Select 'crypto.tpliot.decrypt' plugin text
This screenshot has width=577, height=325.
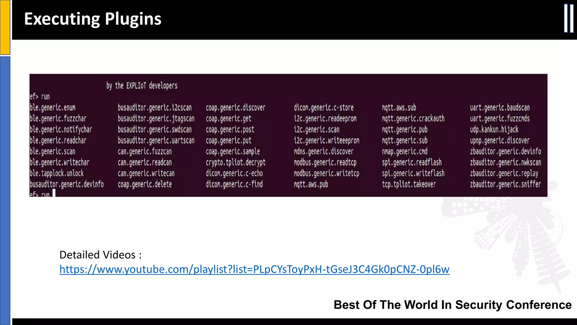[236, 162]
